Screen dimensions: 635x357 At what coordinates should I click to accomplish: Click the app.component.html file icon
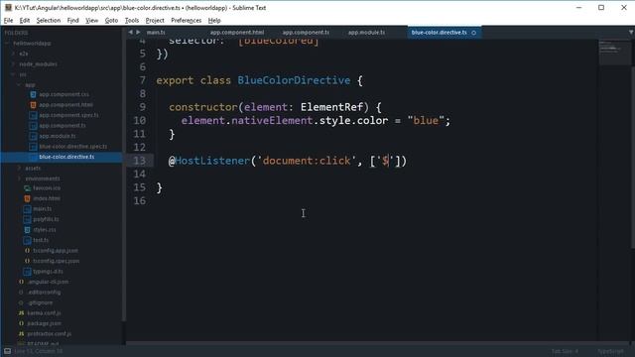coord(33,105)
